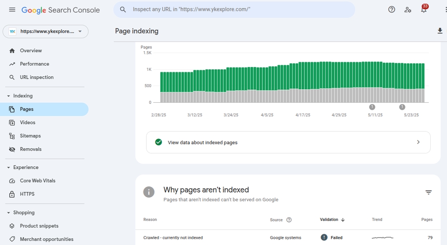447x245 pixels.
Task: Click the Overview home icon
Action: click(x=12, y=51)
